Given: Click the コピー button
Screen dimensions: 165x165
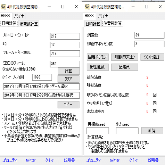Looking at the screenshot, I should (x=68, y=105).
